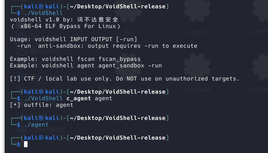268x153 pixels.
Task: Click the Kali logo above the ./agent command
Action: [x=41, y=118]
